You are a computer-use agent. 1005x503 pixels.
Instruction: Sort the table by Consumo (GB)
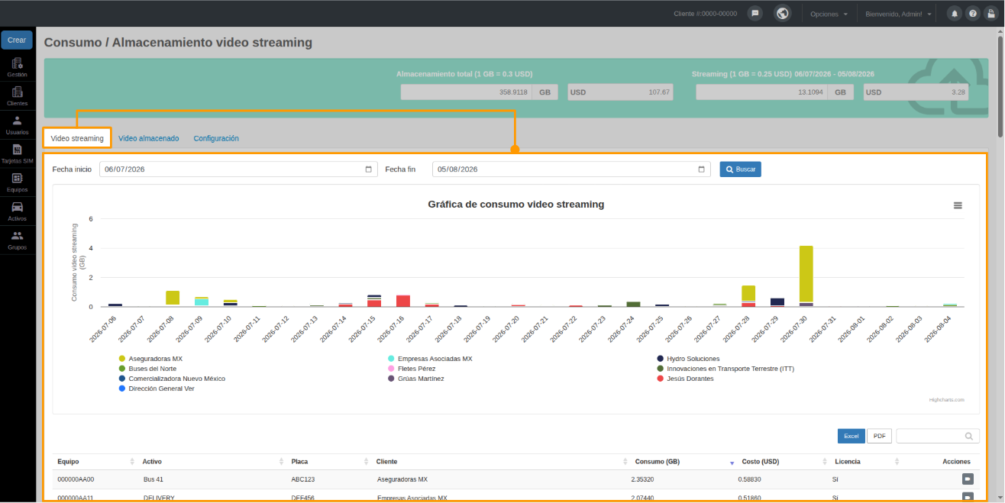pos(683,462)
